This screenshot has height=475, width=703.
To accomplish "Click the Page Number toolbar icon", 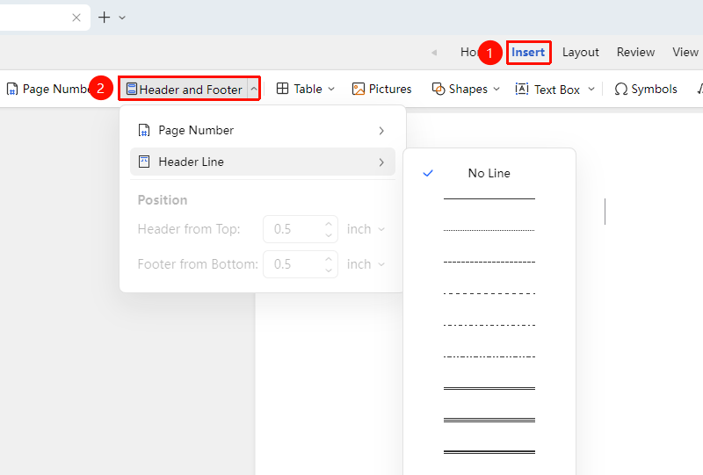I will coord(12,90).
